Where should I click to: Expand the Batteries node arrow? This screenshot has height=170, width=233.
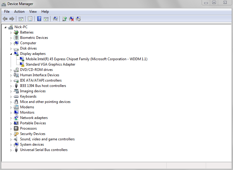11,33
